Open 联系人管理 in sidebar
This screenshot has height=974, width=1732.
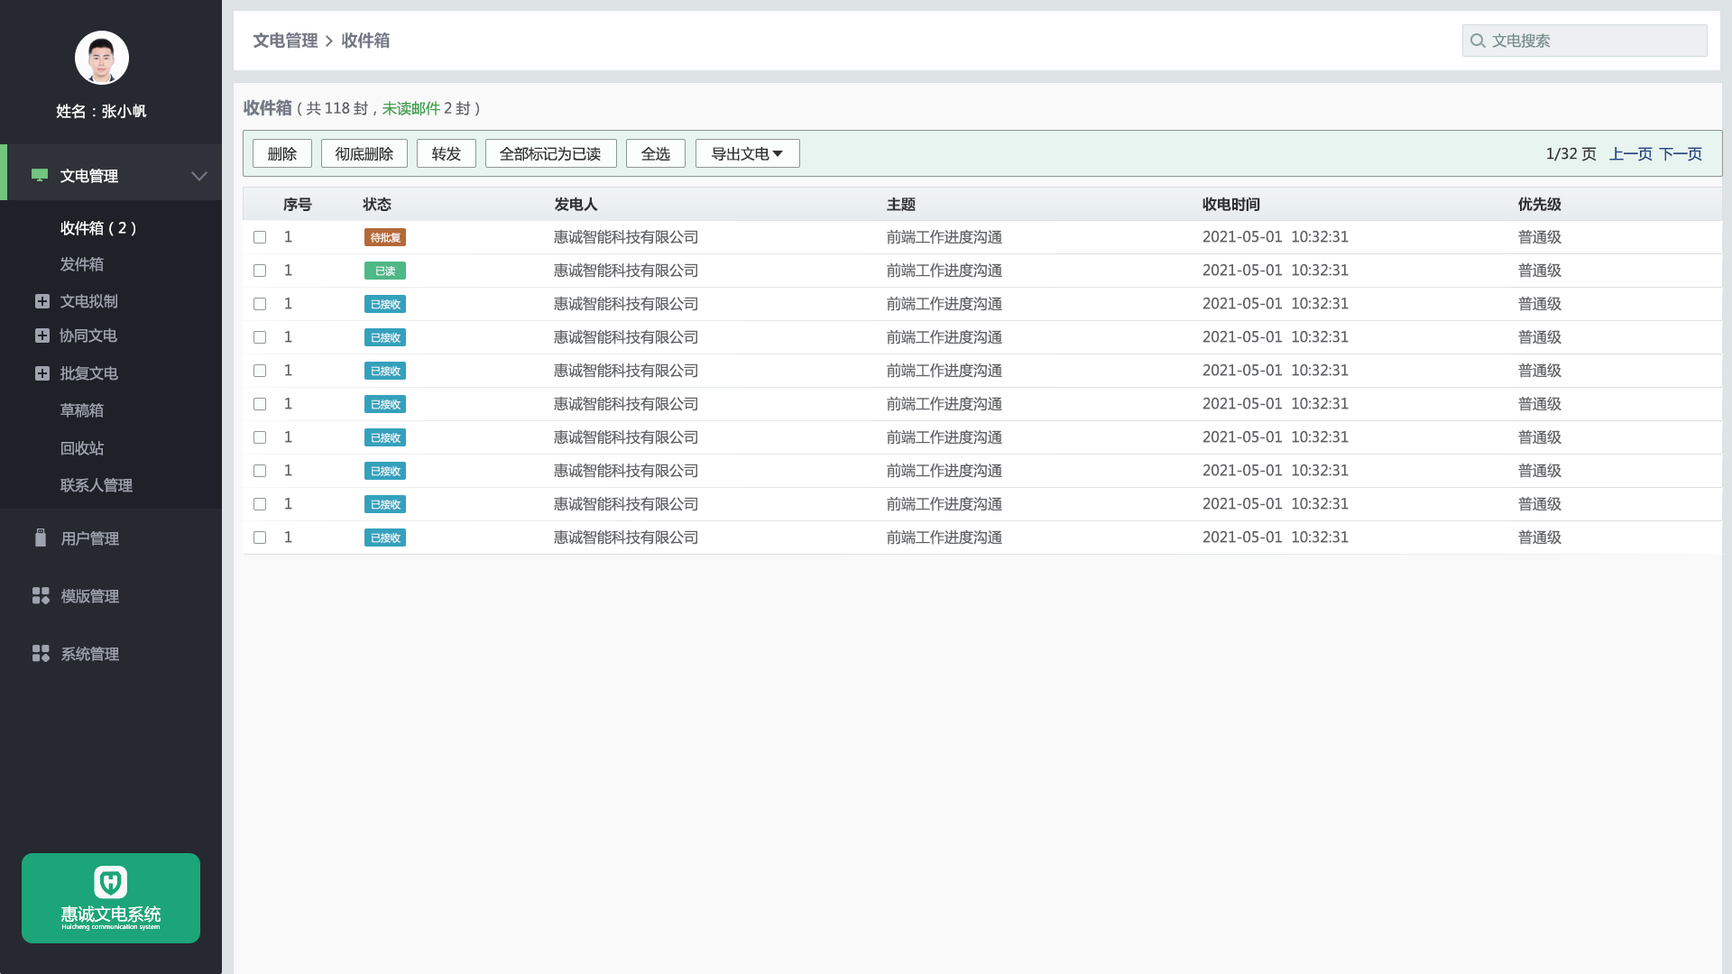(97, 485)
